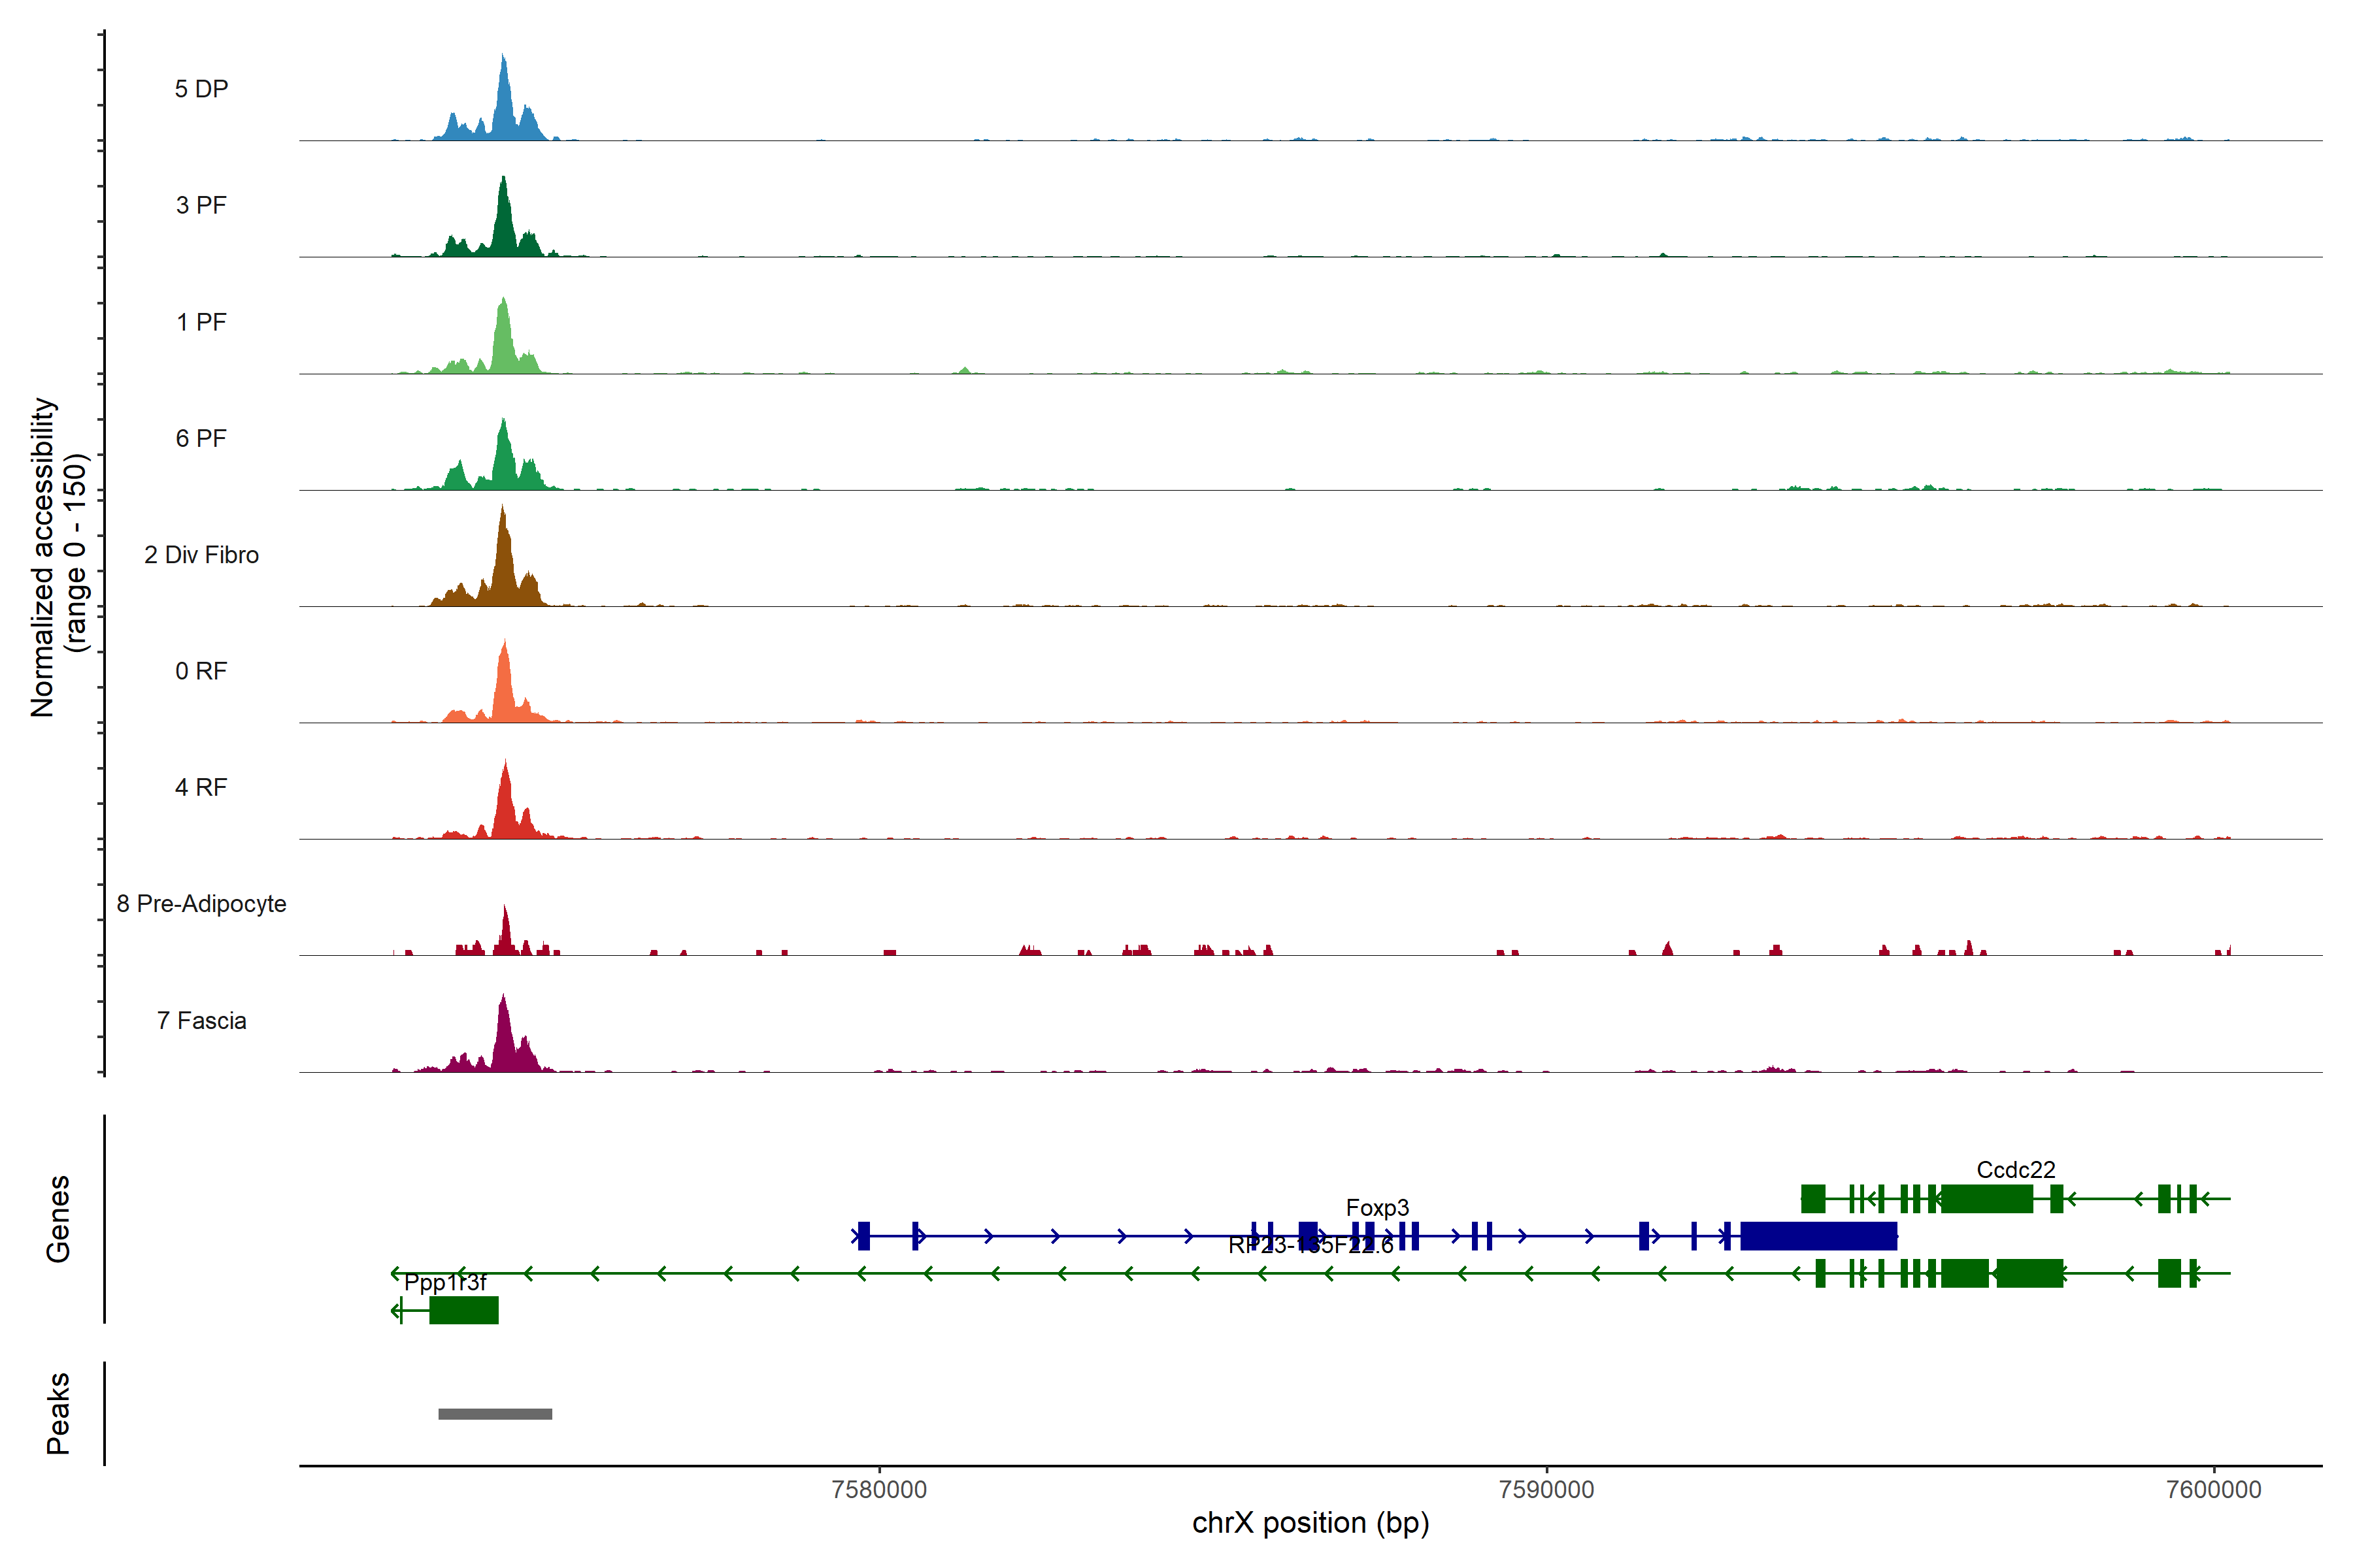Select the 6 PF track label
The image size is (2353, 1568).
coord(201,438)
